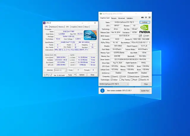This screenshot has width=190, height=136.
Task: Click Driver Version field in GPU-Z
Action: (130, 60)
